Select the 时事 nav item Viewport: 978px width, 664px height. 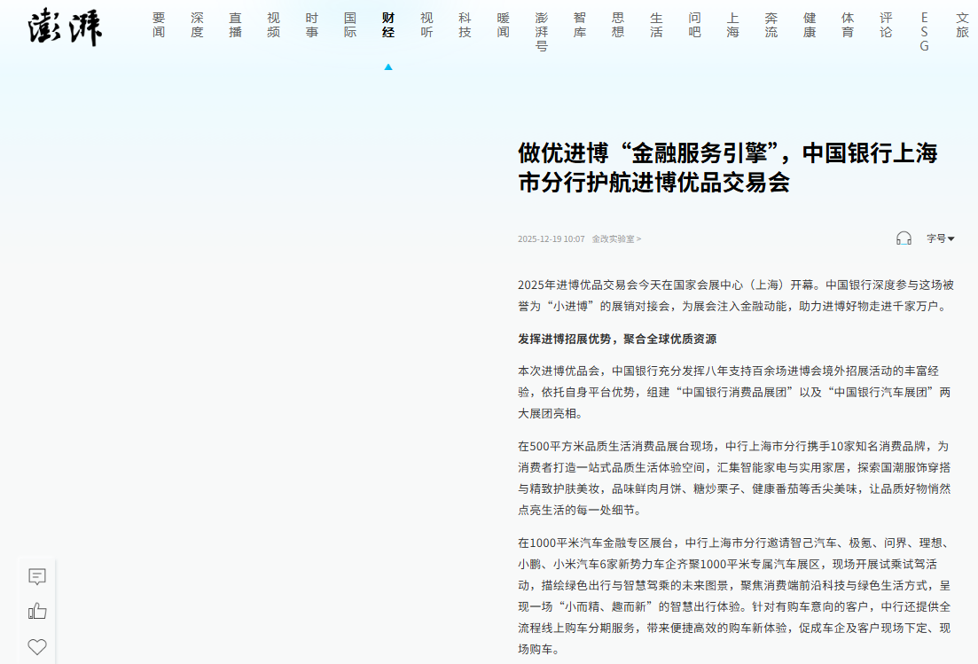click(x=312, y=25)
